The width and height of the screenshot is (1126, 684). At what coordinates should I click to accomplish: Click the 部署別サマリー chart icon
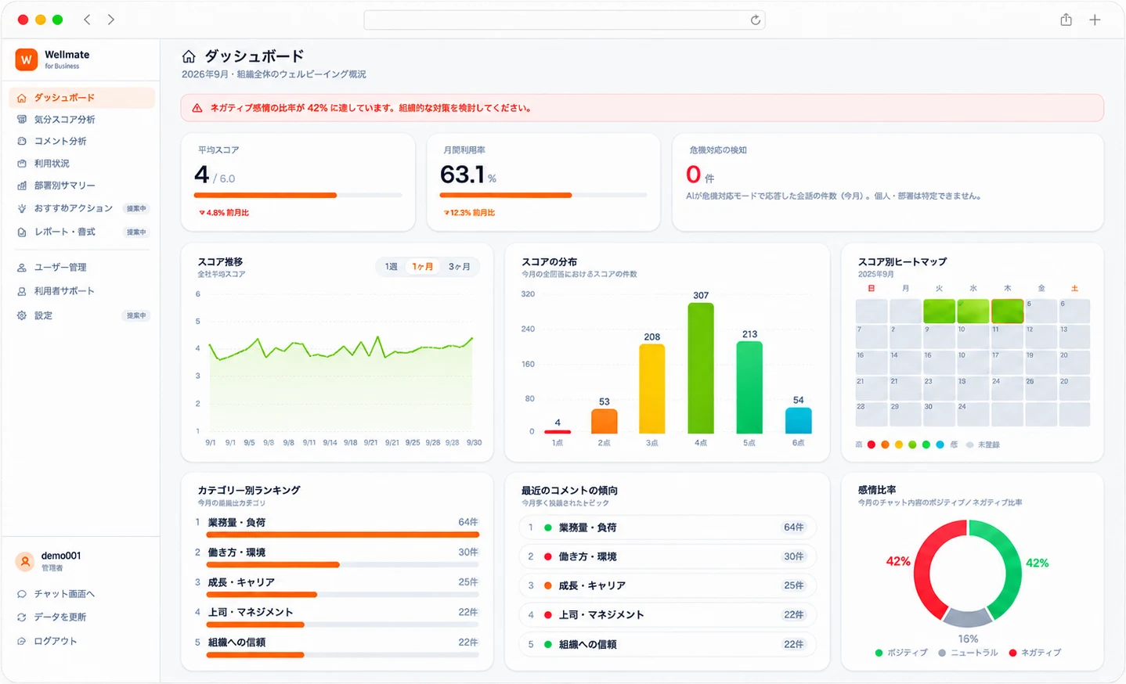click(22, 185)
